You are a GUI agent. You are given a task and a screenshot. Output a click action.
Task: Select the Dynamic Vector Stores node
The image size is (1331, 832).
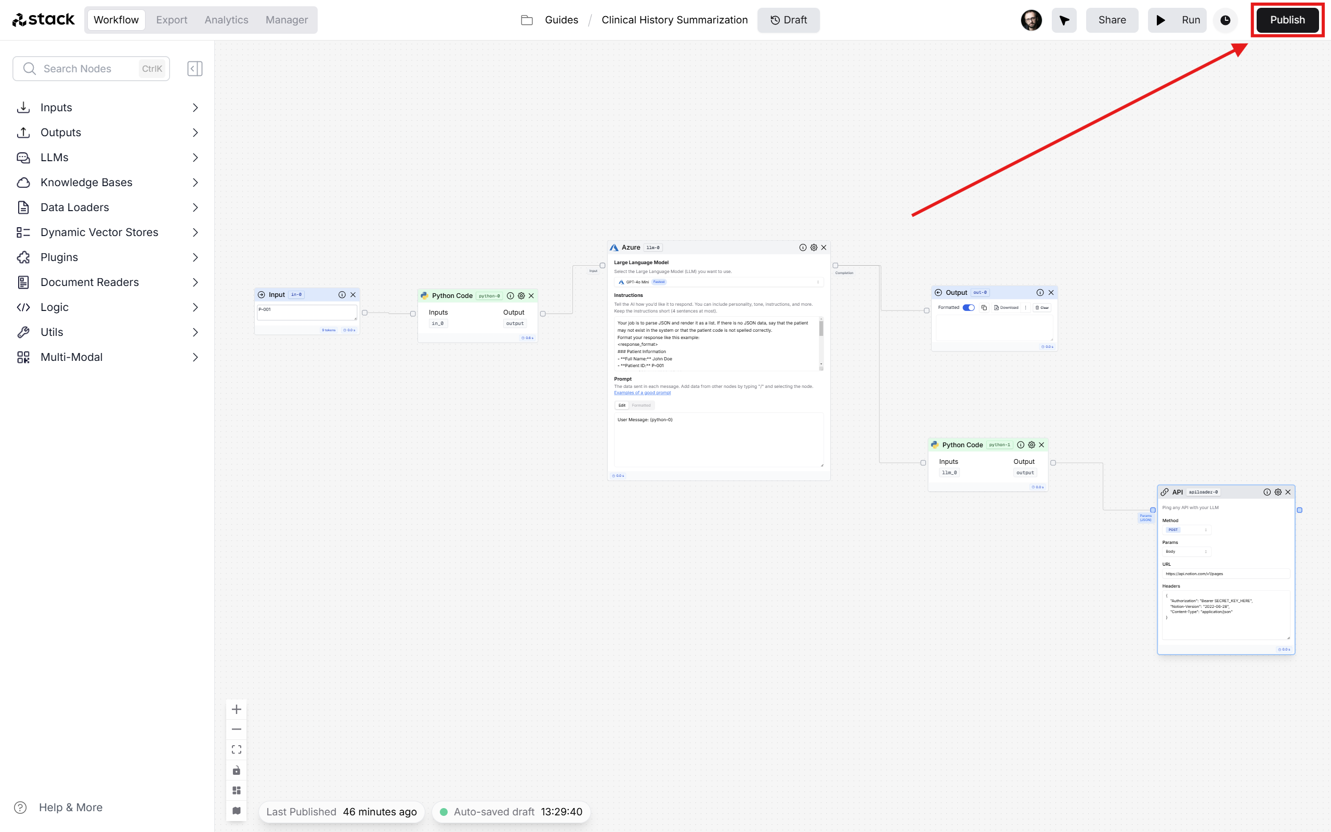pyautogui.click(x=100, y=231)
